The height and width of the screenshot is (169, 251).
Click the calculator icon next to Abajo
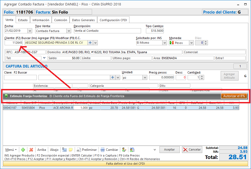[x=64, y=150]
